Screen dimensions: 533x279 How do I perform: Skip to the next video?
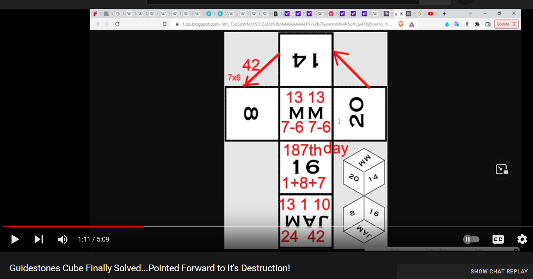[39, 239]
